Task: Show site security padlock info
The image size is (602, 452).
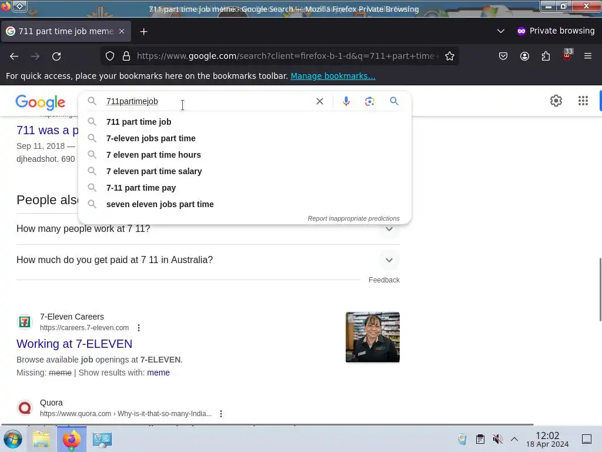Action: 126,56
